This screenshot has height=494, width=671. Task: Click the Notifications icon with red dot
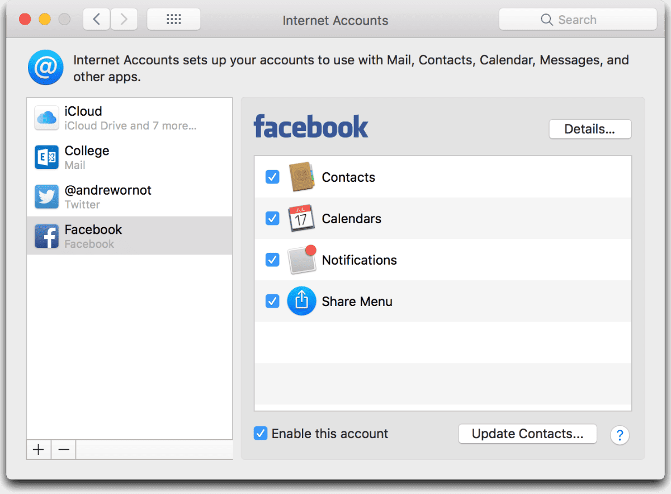302,260
